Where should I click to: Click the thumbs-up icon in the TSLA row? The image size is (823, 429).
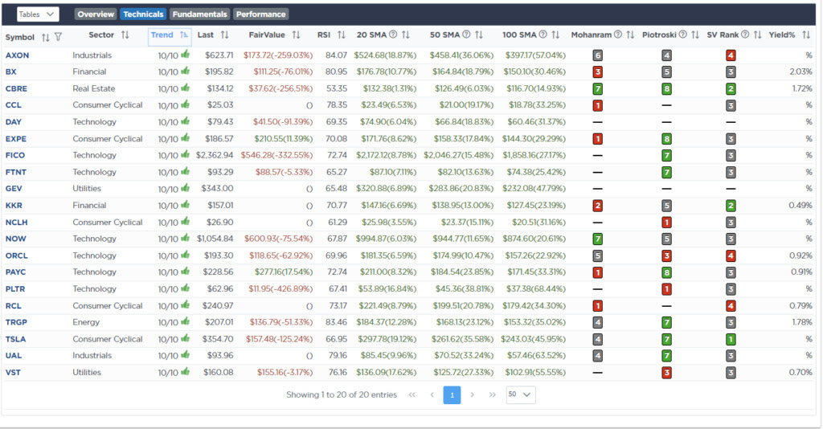pyautogui.click(x=186, y=338)
